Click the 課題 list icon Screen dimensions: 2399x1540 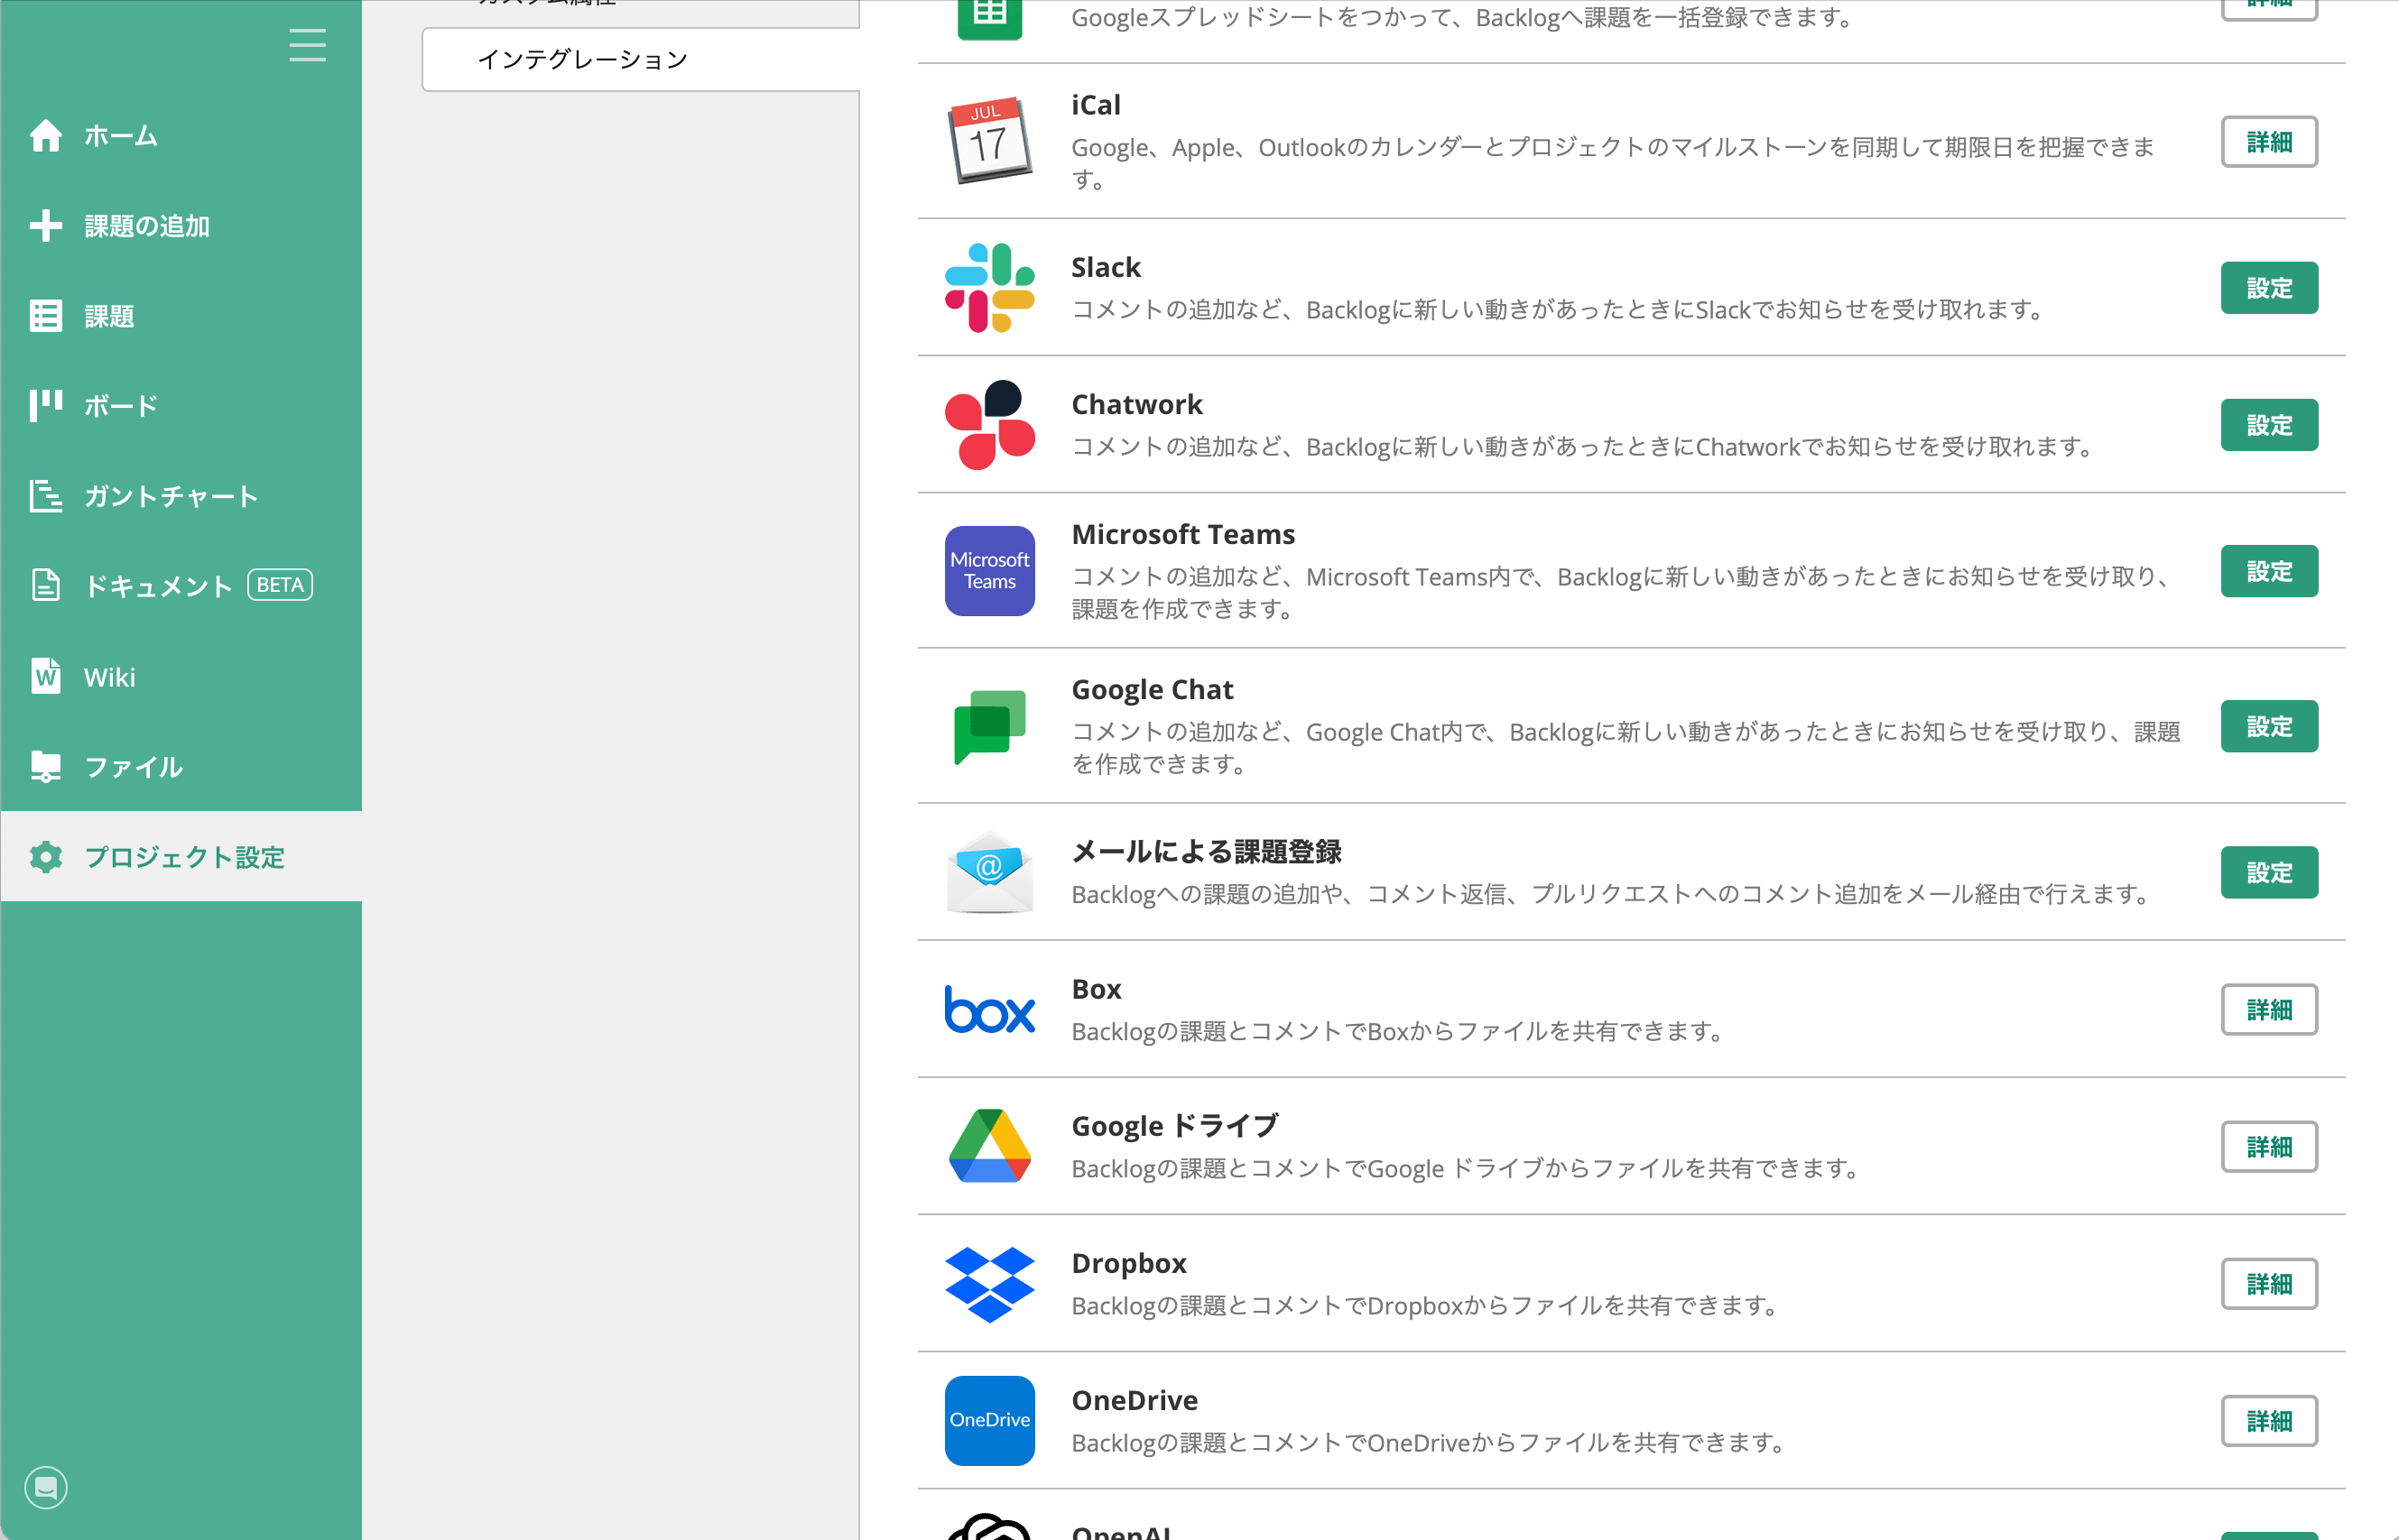(x=46, y=316)
